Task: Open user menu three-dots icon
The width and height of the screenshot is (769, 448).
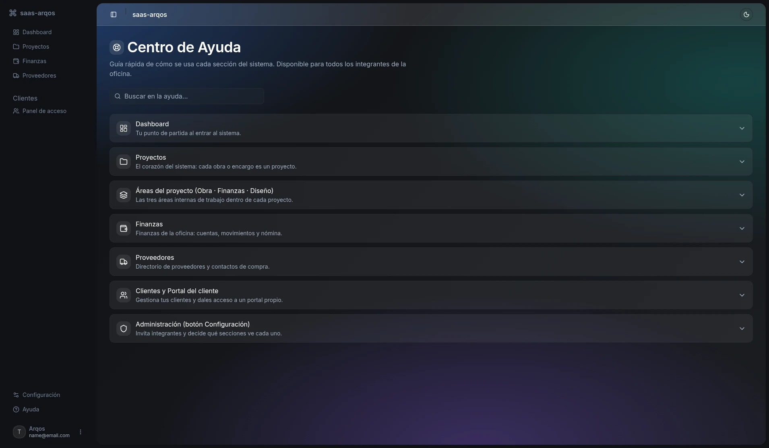Action: click(81, 432)
